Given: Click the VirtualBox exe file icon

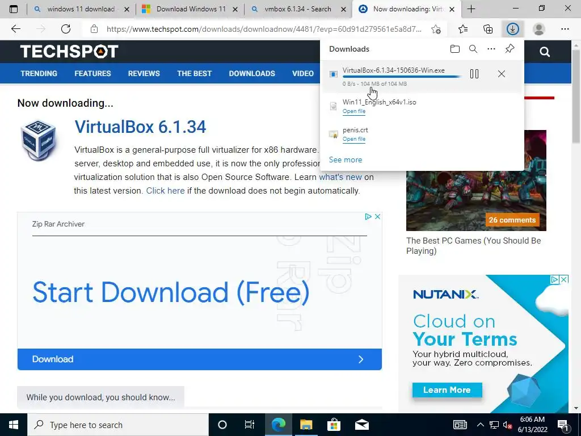Looking at the screenshot, I should 334,74.
